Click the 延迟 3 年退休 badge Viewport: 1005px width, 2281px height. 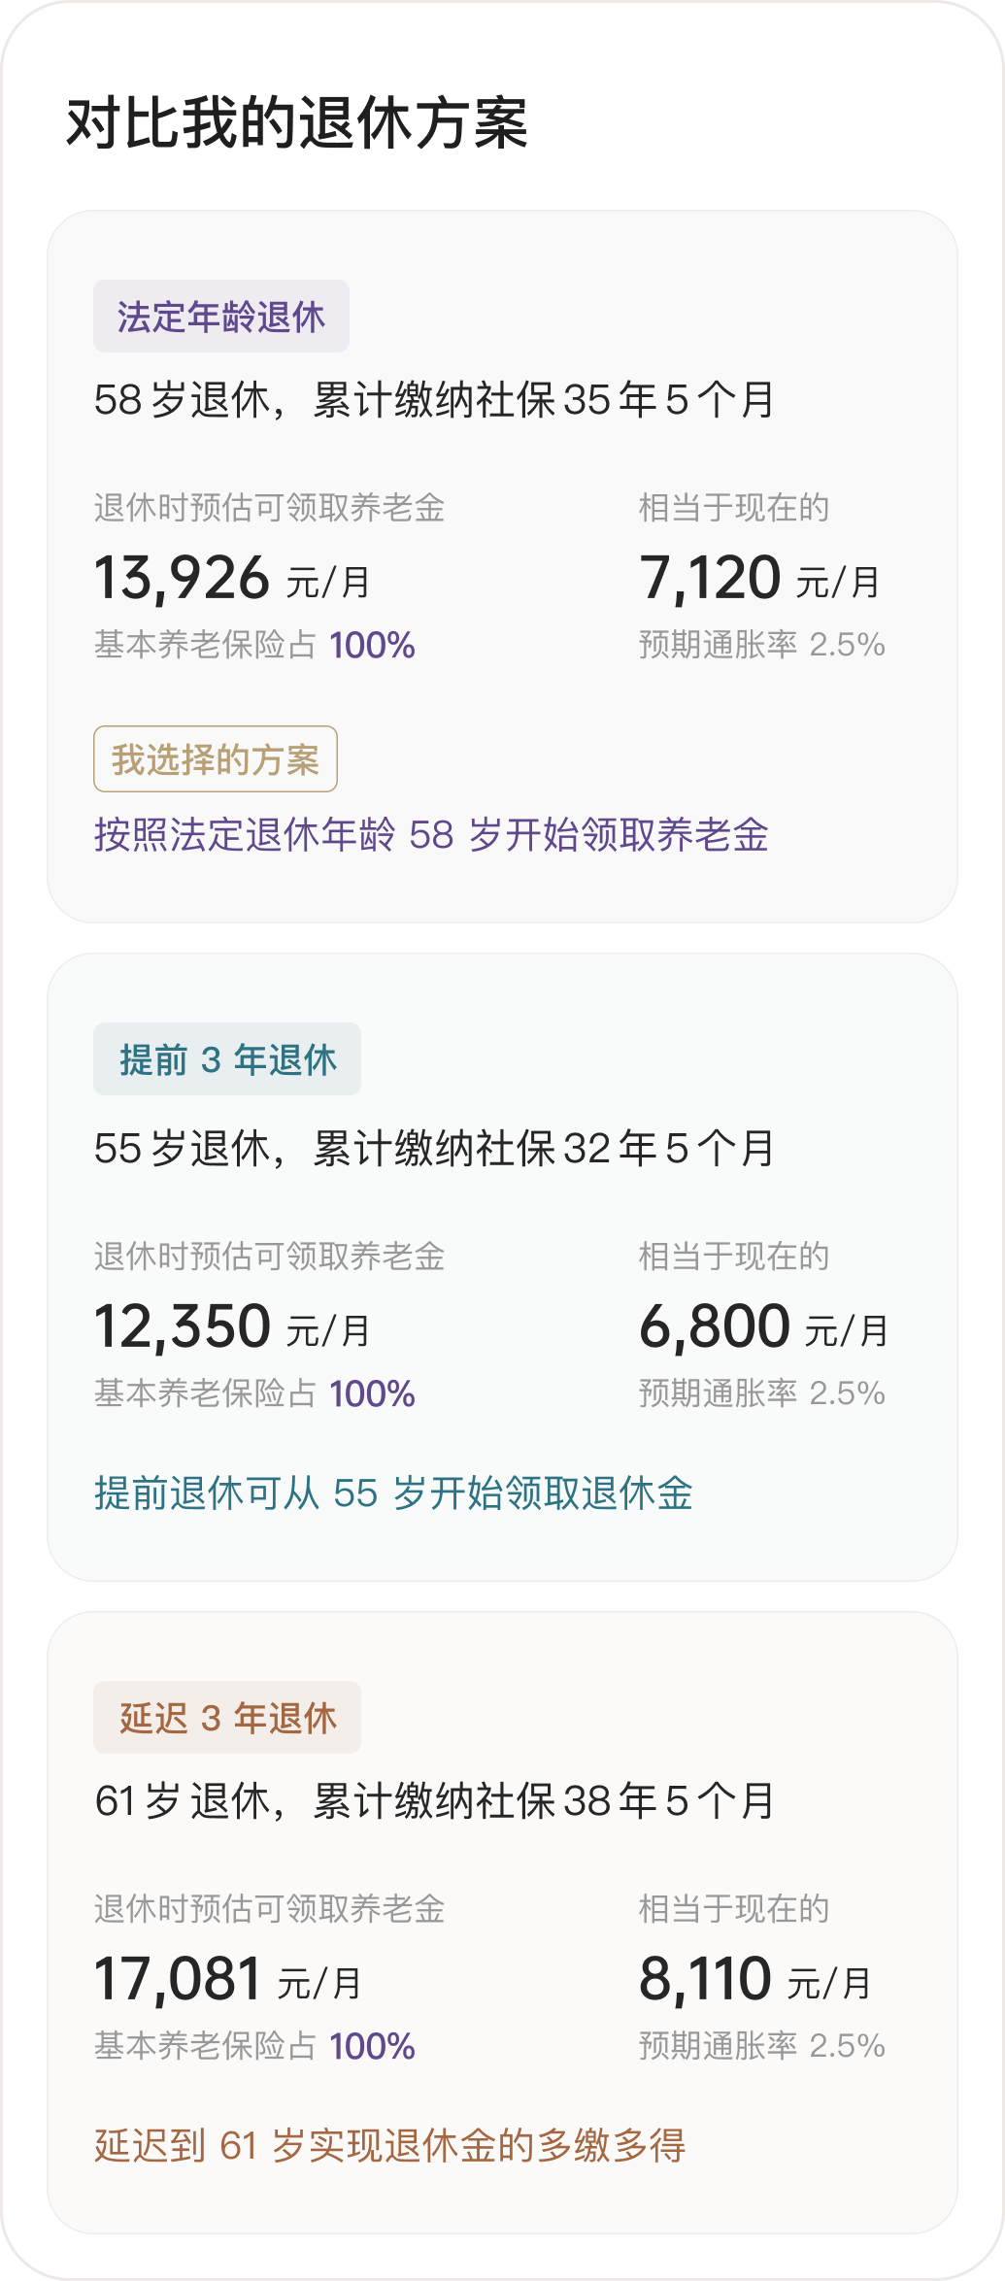pos(226,1718)
